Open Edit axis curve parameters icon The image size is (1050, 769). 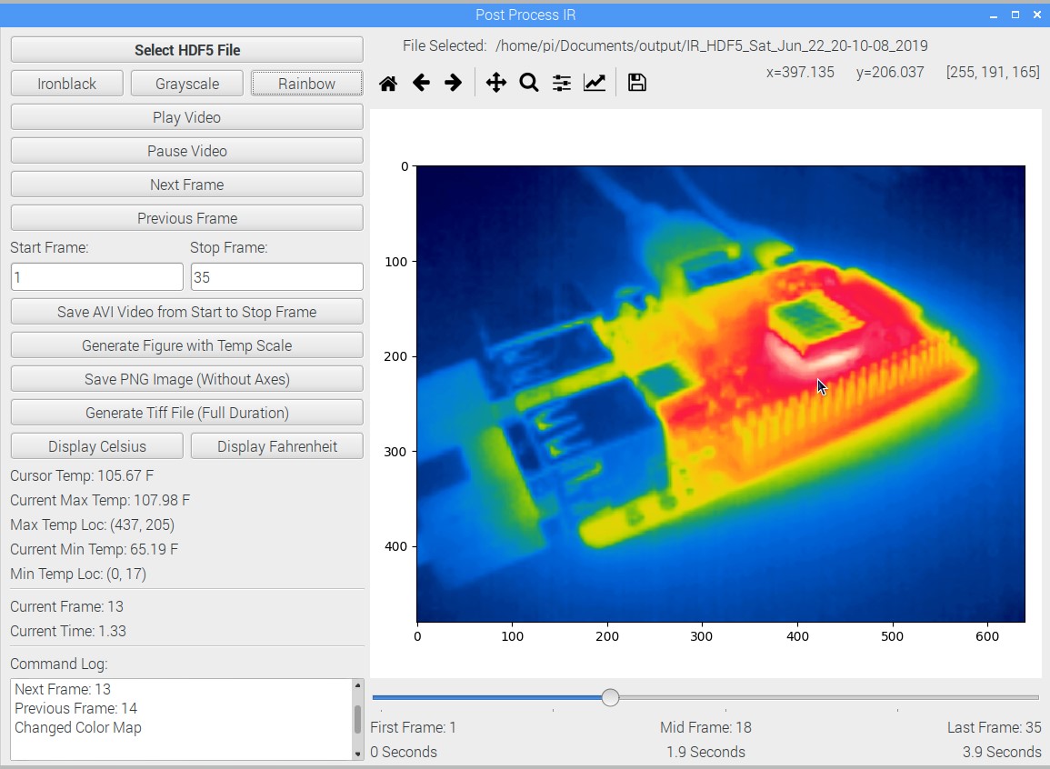[595, 84]
